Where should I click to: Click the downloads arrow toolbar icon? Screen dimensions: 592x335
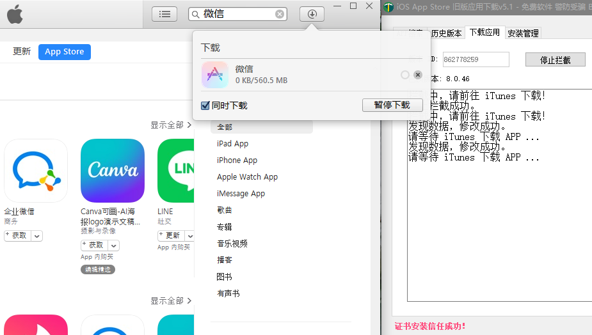tap(312, 14)
